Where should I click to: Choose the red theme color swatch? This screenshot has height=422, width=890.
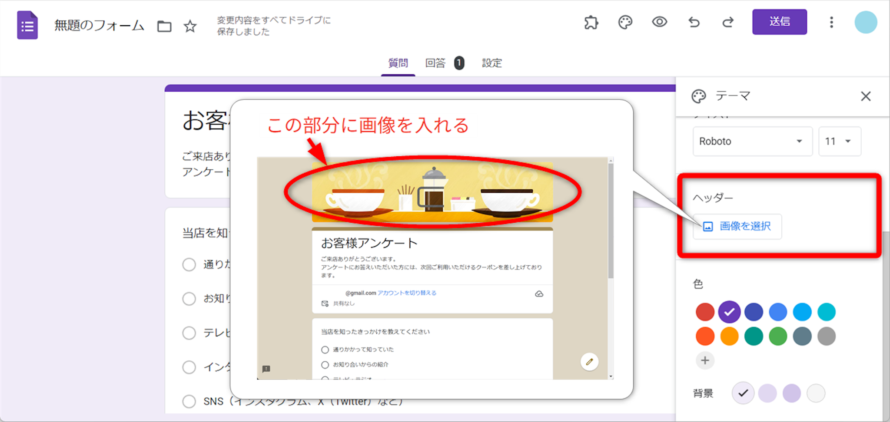coord(705,312)
